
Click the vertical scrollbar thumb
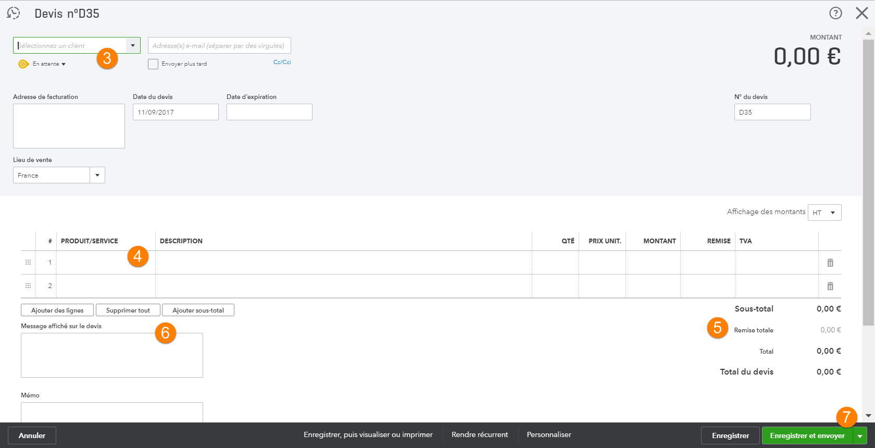(x=868, y=182)
